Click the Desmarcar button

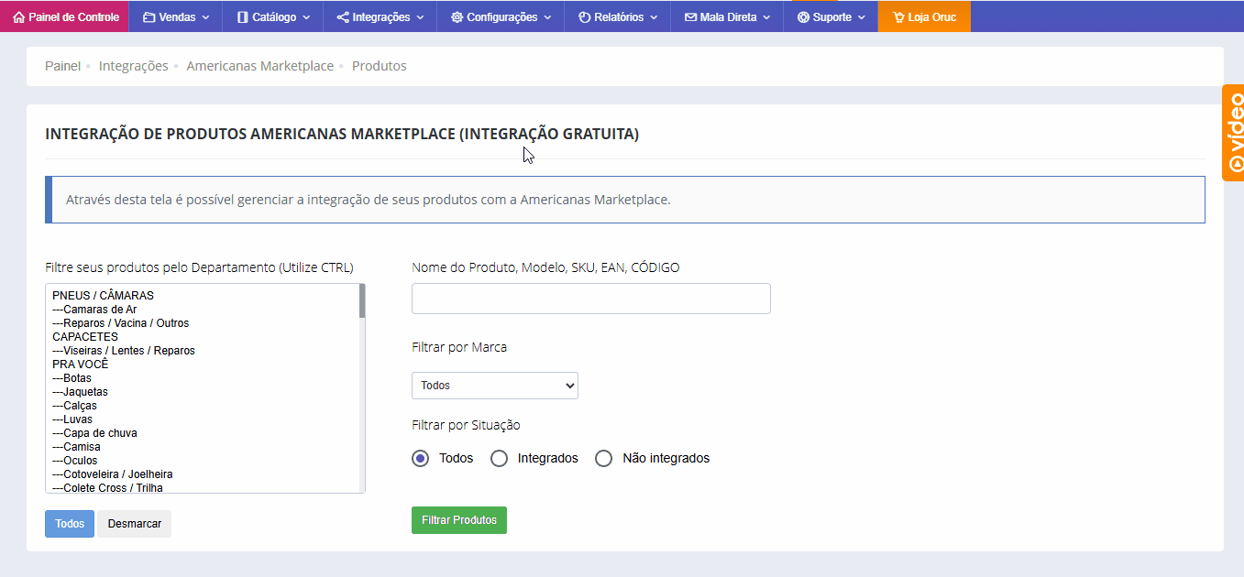(x=135, y=524)
